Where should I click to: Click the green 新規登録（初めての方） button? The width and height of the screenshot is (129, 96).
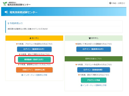34,59
